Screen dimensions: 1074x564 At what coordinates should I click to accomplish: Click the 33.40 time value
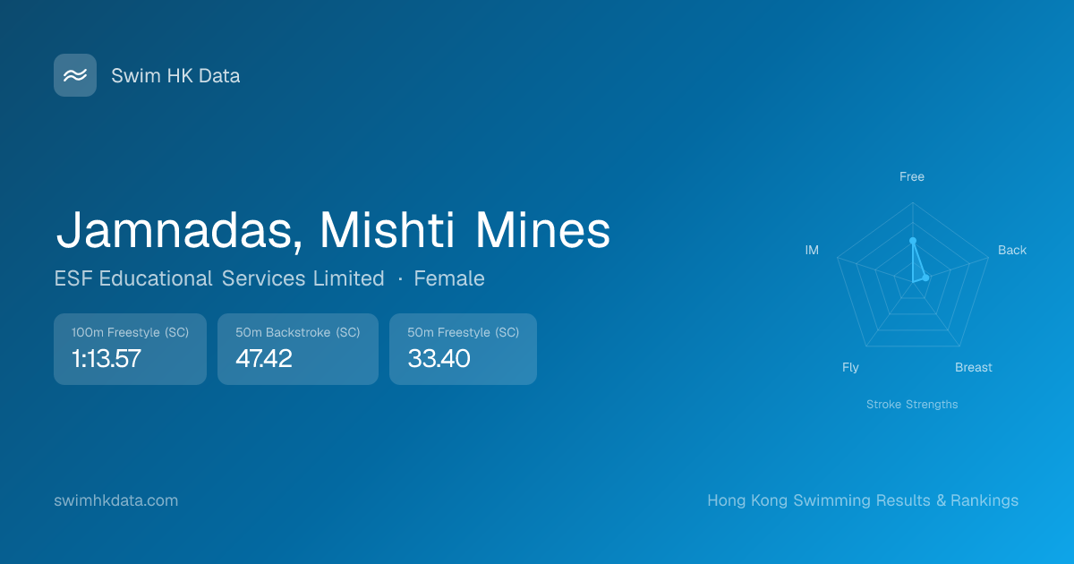click(x=439, y=359)
